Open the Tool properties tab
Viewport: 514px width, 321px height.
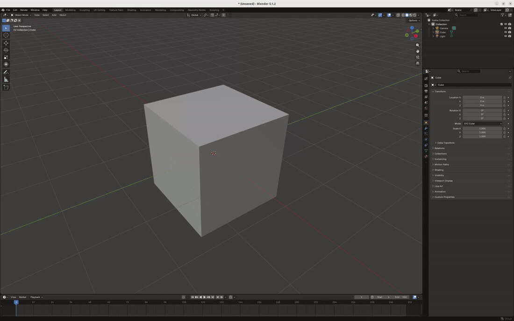coord(426,78)
